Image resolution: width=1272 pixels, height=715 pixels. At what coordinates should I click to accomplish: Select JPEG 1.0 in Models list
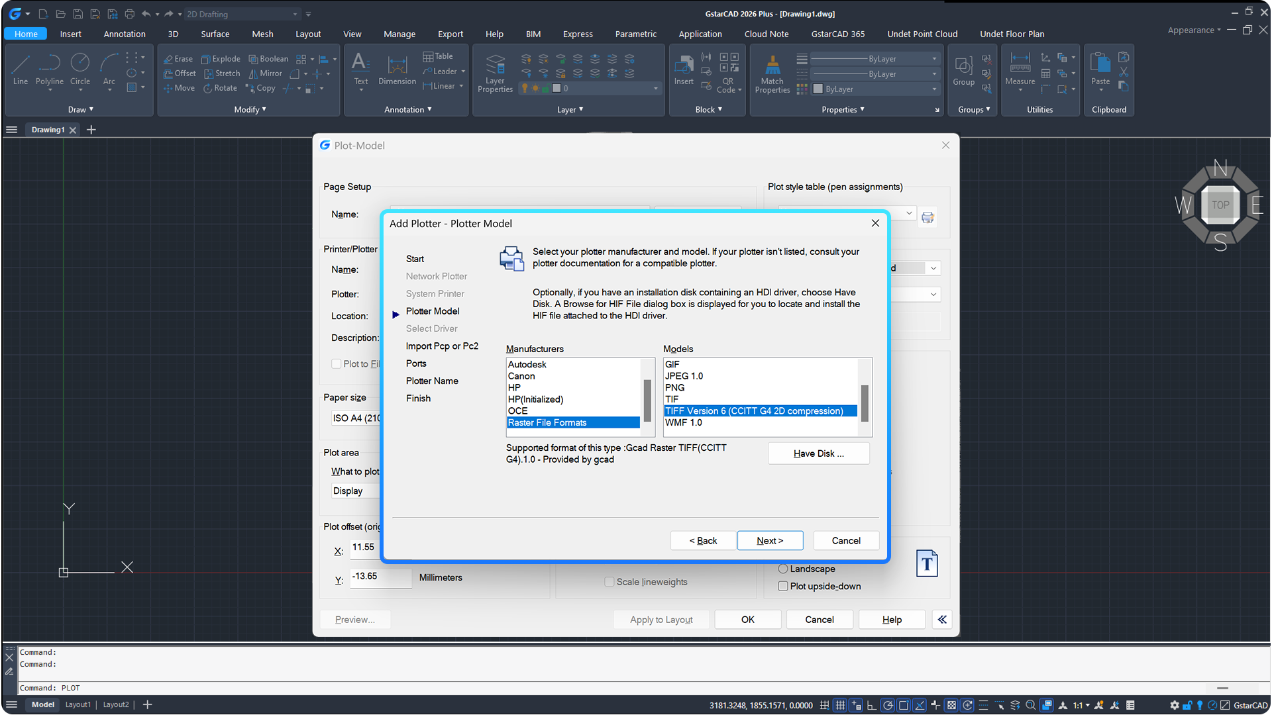[x=684, y=376]
